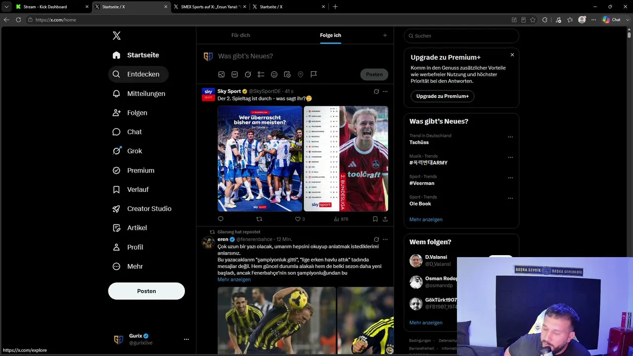
Task: Open Creator Studio in the sidebar
Action: click(142, 209)
